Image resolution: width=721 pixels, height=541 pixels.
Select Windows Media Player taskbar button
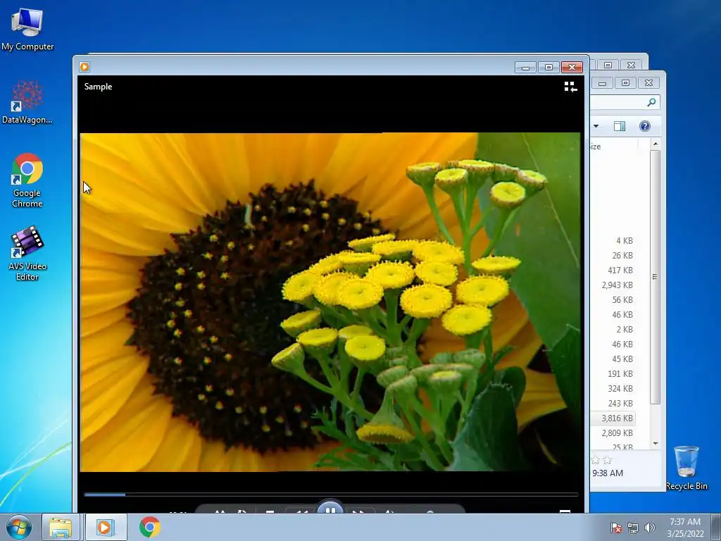pos(106,527)
